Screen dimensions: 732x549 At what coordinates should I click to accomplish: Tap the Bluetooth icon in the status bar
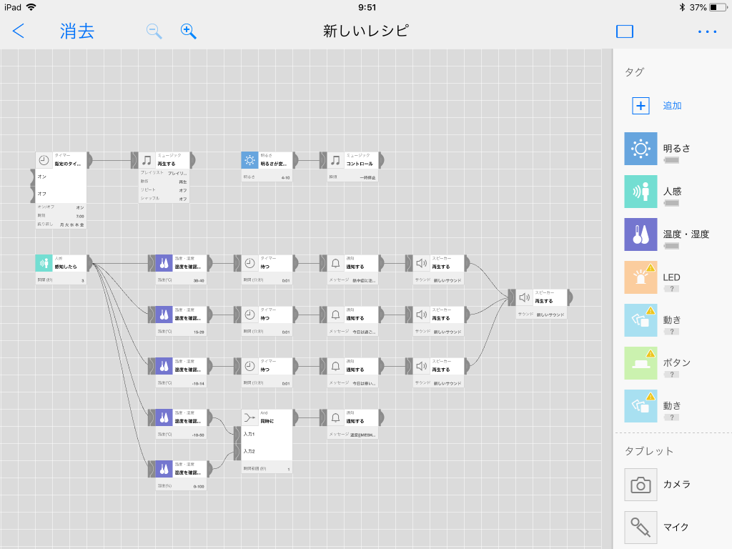coord(682,7)
